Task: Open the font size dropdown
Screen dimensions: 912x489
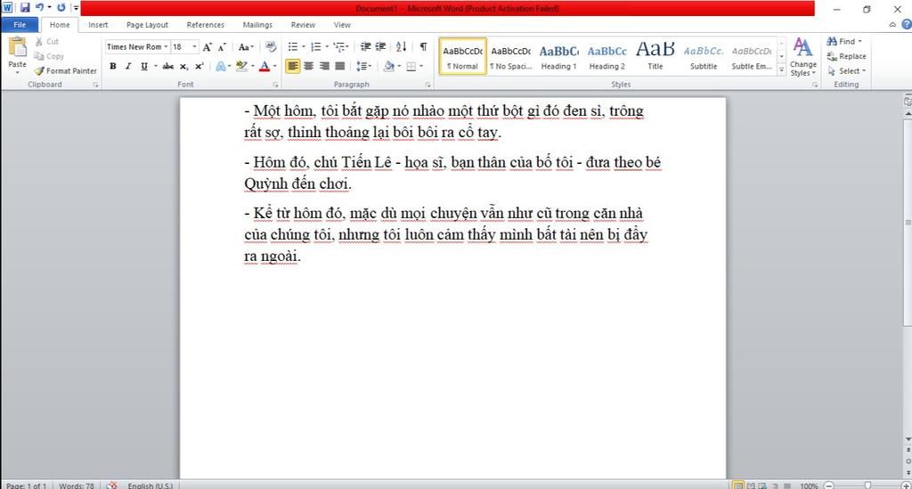Action: point(194,47)
